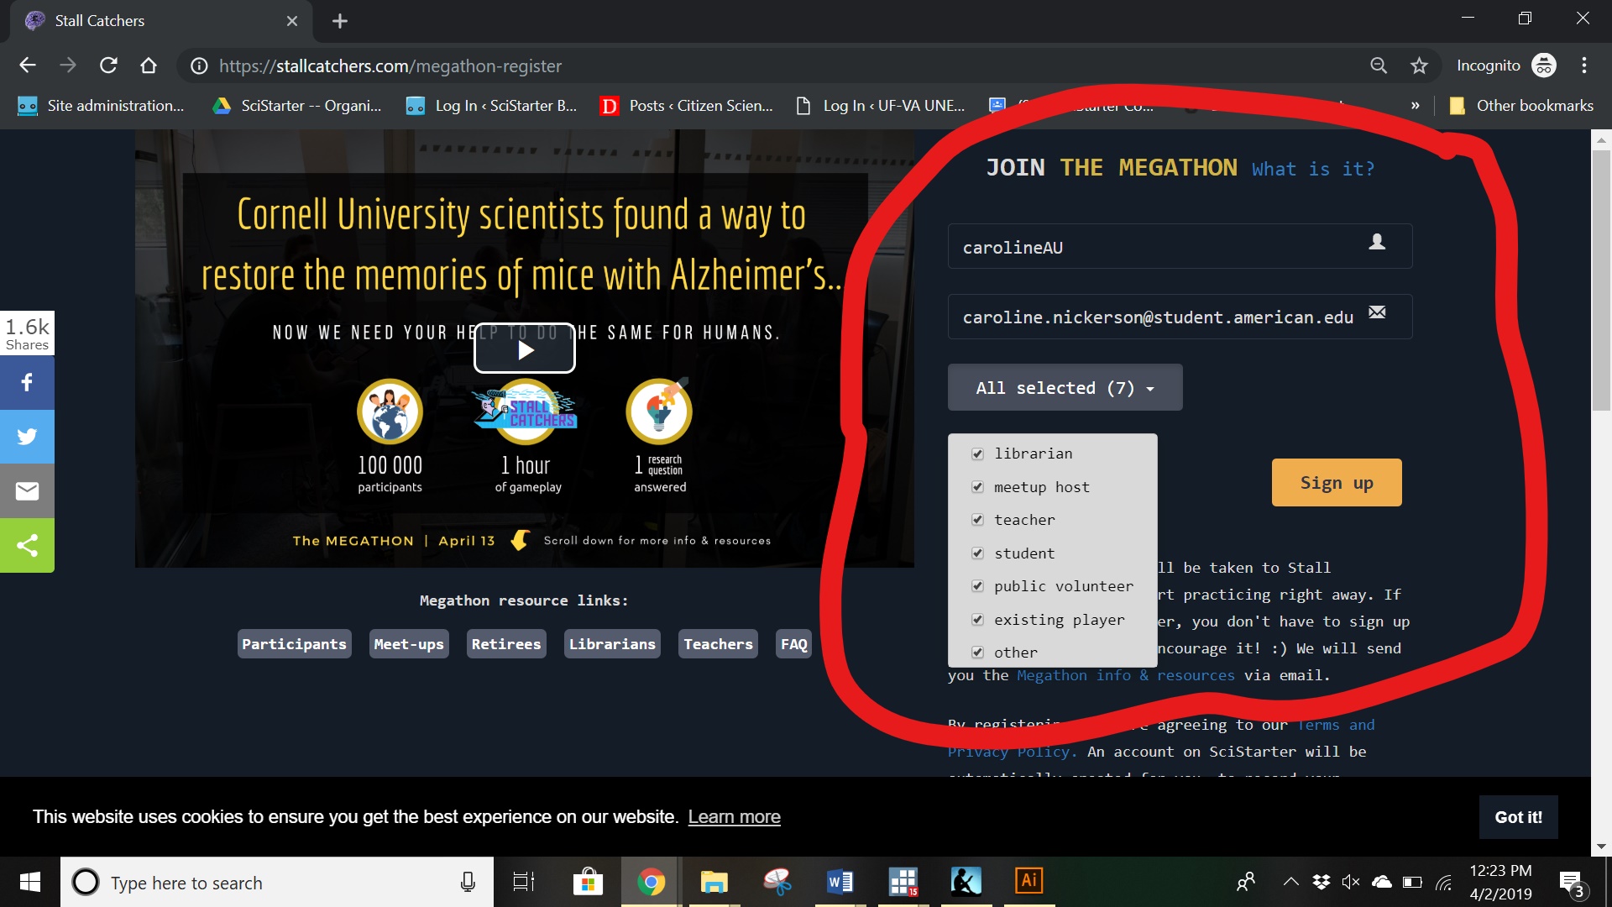Screen dimensions: 1612x907
Task: Launch Microsoft Store from taskbar
Action: (x=588, y=882)
